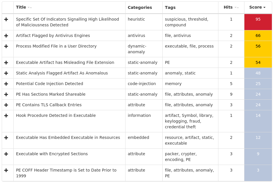This screenshot has height=183, width=275.
Task: Click plus icon for Embedded Executable in Resources
Action: (x=6, y=137)
